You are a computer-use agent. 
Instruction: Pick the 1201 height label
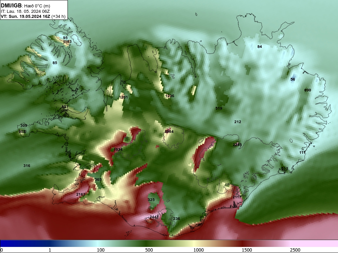coord(123,97)
